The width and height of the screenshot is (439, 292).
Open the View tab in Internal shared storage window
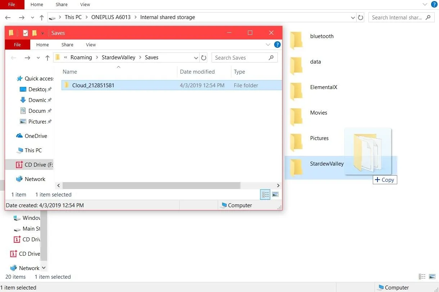click(85, 4)
